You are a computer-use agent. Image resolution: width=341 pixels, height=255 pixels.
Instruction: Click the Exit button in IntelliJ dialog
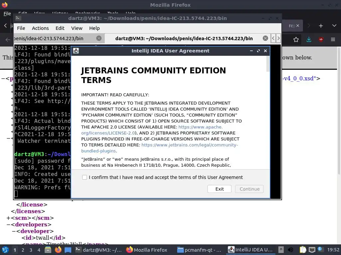(219, 189)
